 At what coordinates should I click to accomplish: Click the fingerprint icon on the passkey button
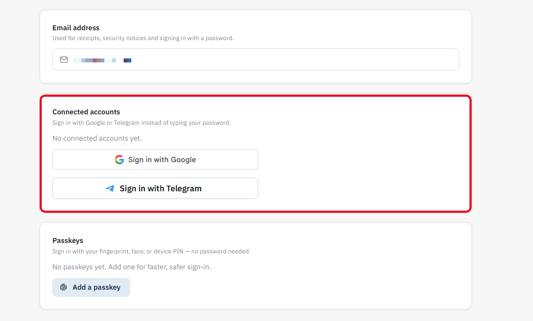[x=64, y=287]
